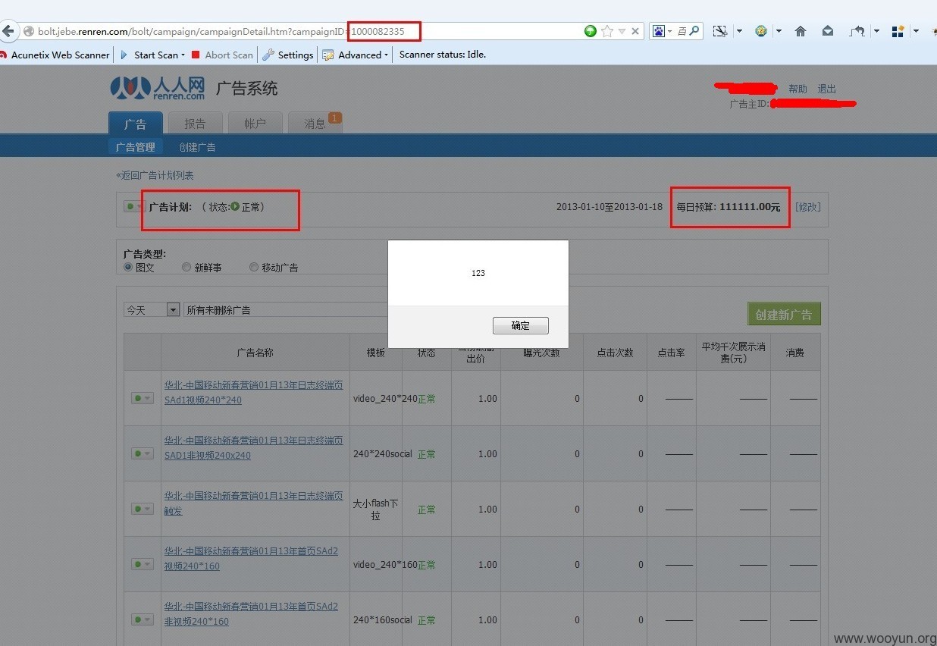Click the 修改 link beside daily budget
This screenshot has height=646, width=937.
[808, 207]
